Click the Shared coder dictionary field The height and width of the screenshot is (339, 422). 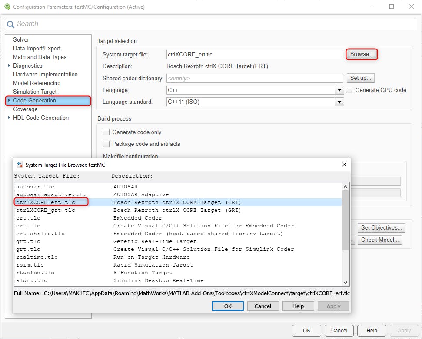255,78
